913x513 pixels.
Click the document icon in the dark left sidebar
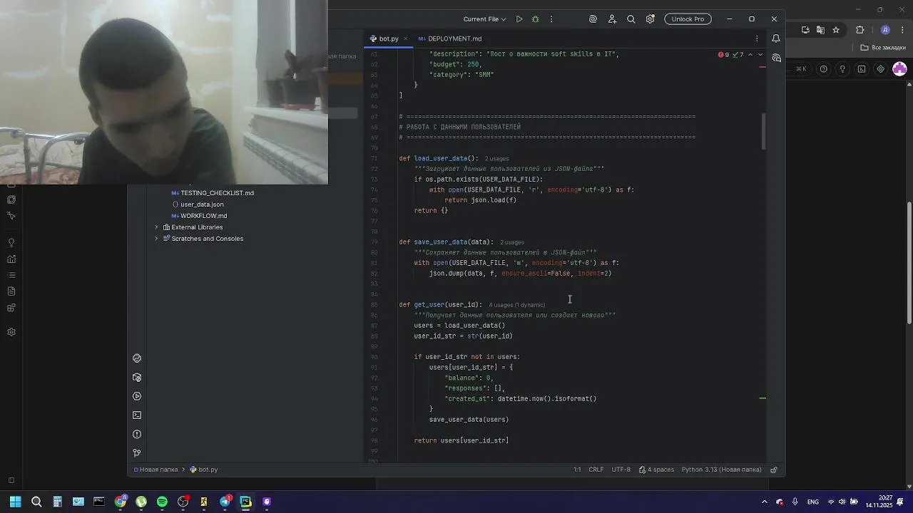tap(11, 291)
